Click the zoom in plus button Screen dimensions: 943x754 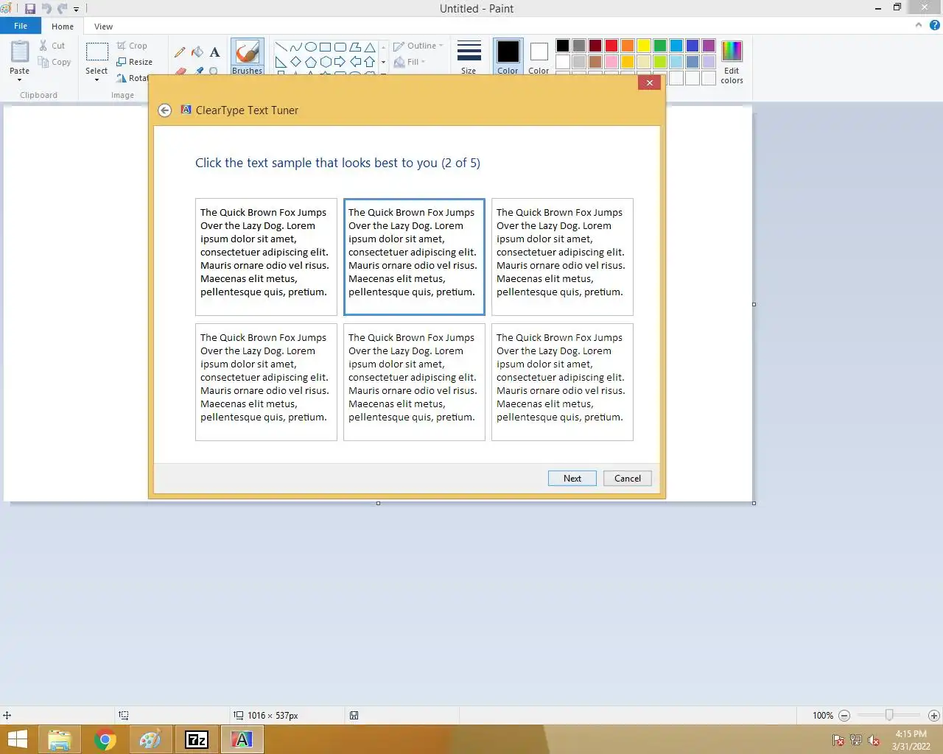tap(933, 716)
